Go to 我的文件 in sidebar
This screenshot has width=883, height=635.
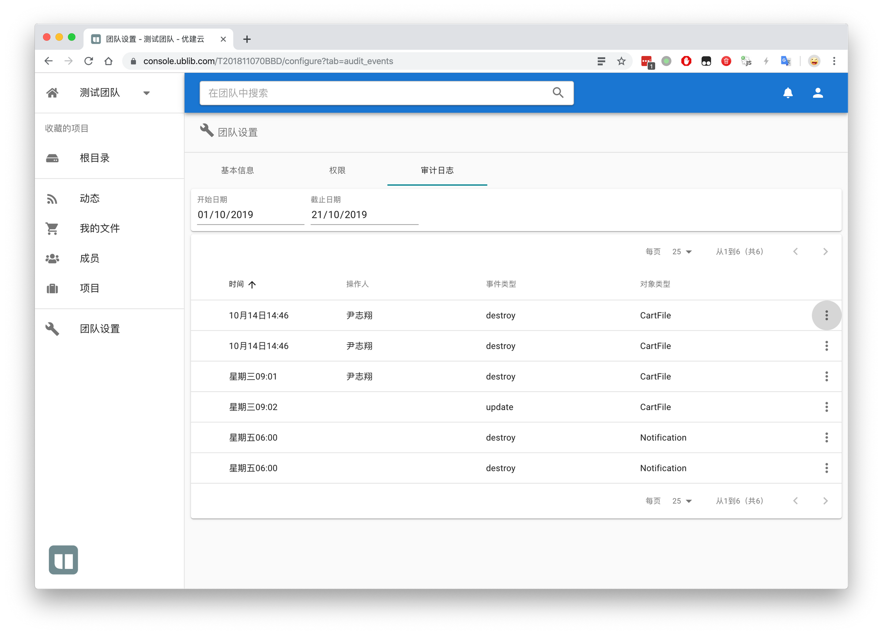pos(99,228)
